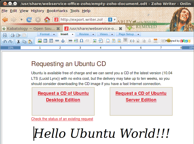Insert auto field braces icon
This screenshot has height=144, width=194.
click(x=132, y=41)
